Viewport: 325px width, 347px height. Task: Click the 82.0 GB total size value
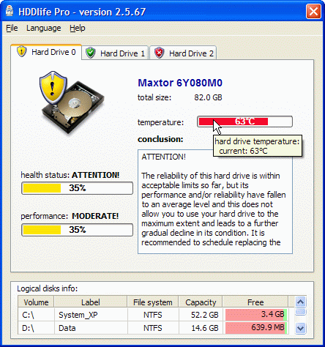pyautogui.click(x=208, y=97)
